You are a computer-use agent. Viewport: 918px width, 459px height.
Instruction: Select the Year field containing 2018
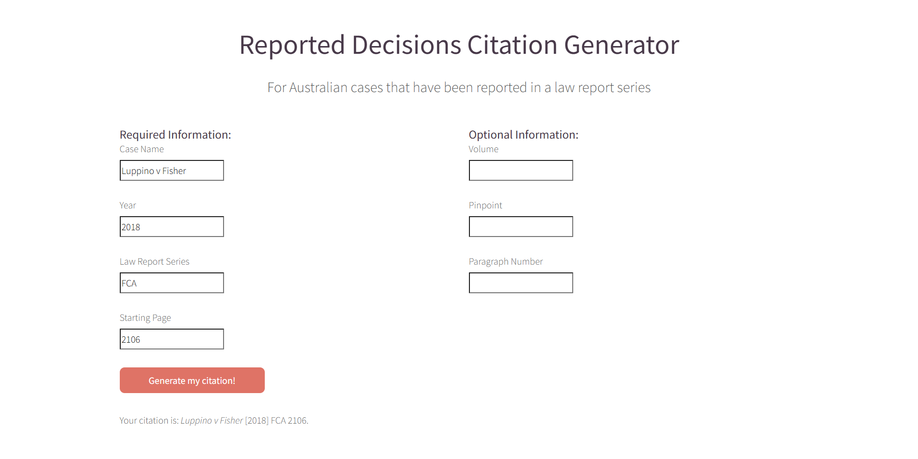pos(171,226)
